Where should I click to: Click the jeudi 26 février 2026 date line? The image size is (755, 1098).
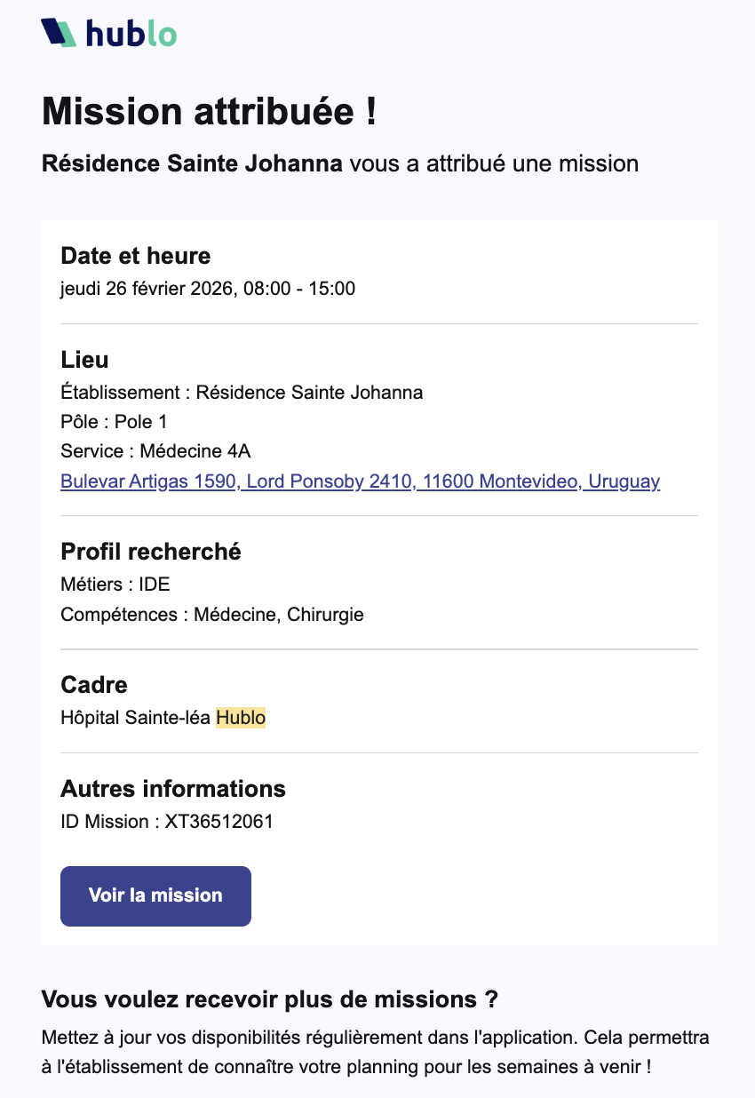point(208,289)
